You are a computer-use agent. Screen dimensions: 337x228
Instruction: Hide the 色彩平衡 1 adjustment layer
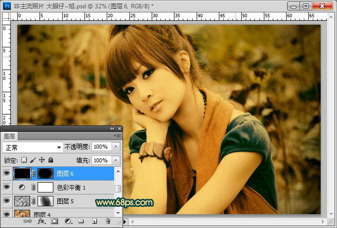point(6,188)
